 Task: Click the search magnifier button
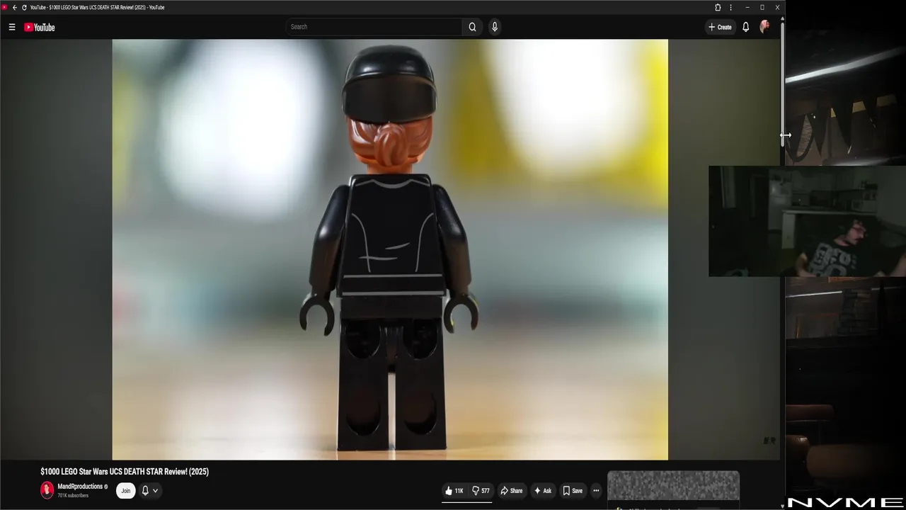coord(472,27)
